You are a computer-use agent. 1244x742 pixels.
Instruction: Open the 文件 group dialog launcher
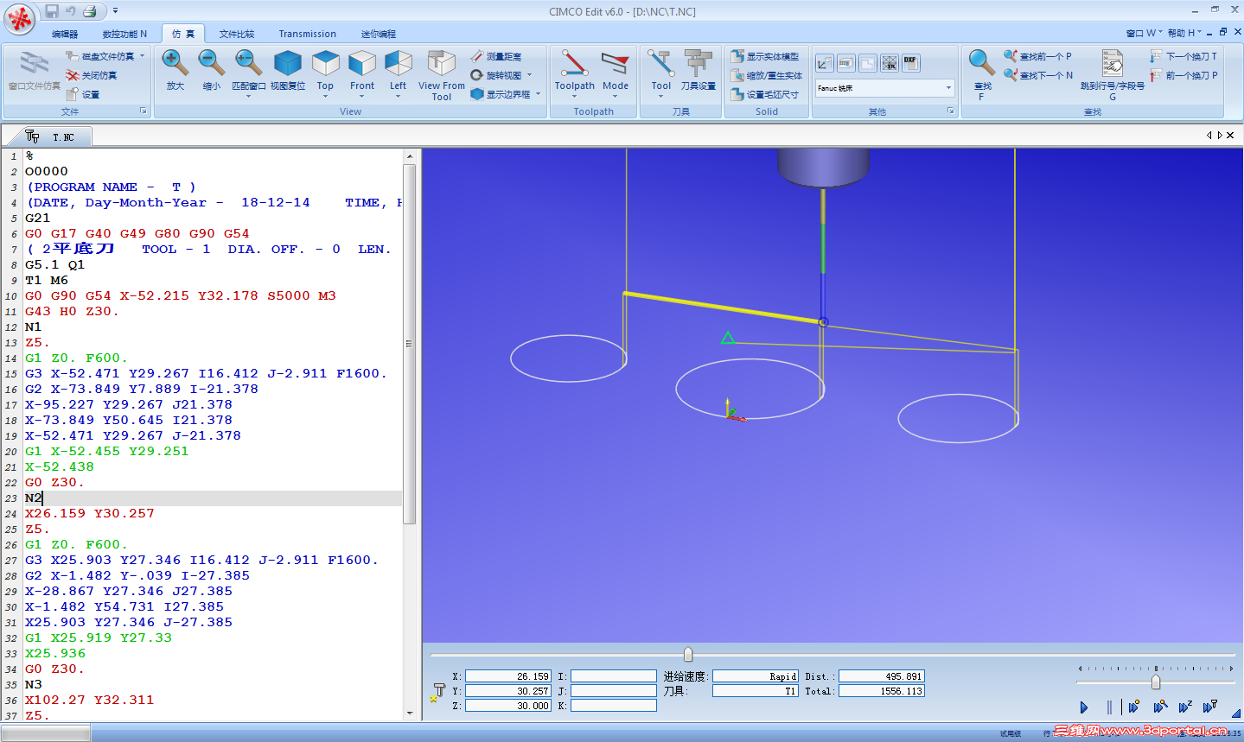144,111
